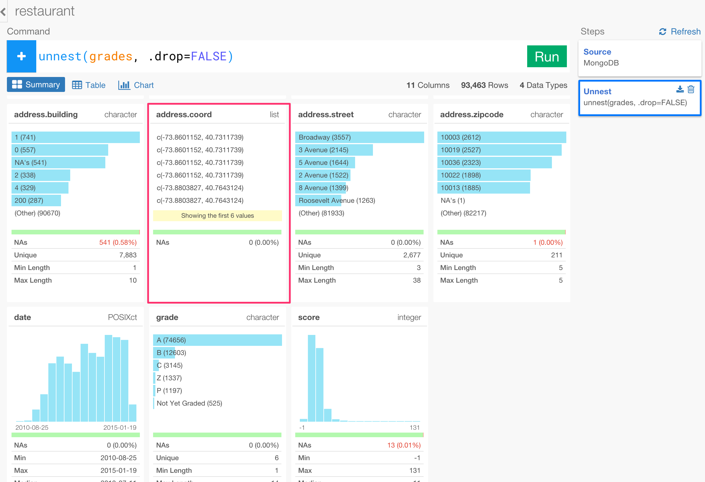Select zipcode 10003 (2612) bar

502,137
